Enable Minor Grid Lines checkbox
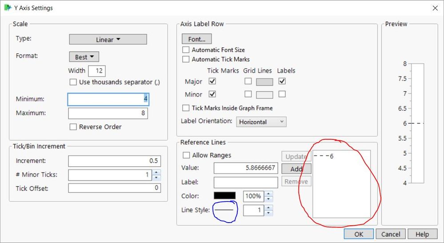444x243 pixels. (248, 94)
